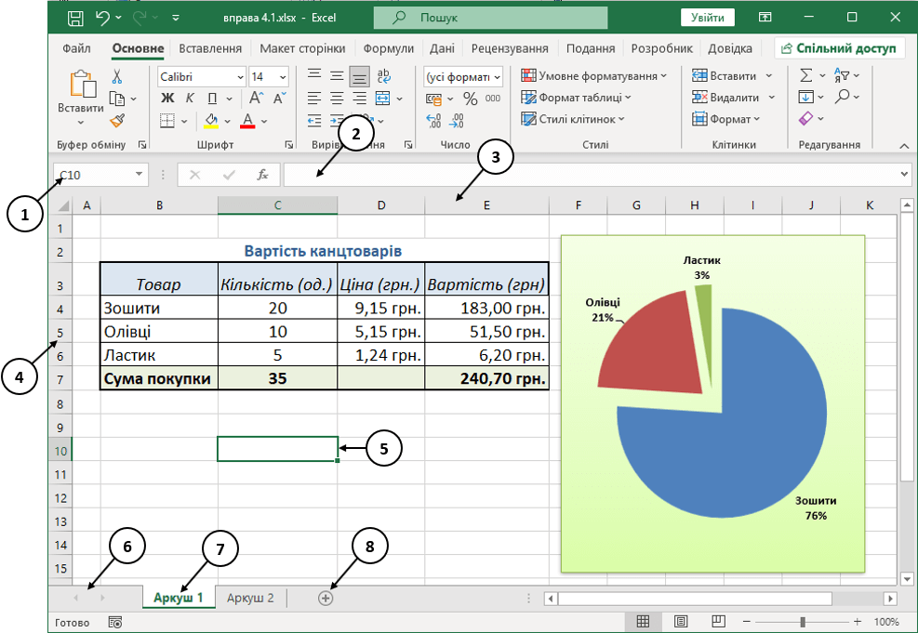The height and width of the screenshot is (633, 918).
Task: Click the Увійти sign-in button
Action: click(707, 18)
